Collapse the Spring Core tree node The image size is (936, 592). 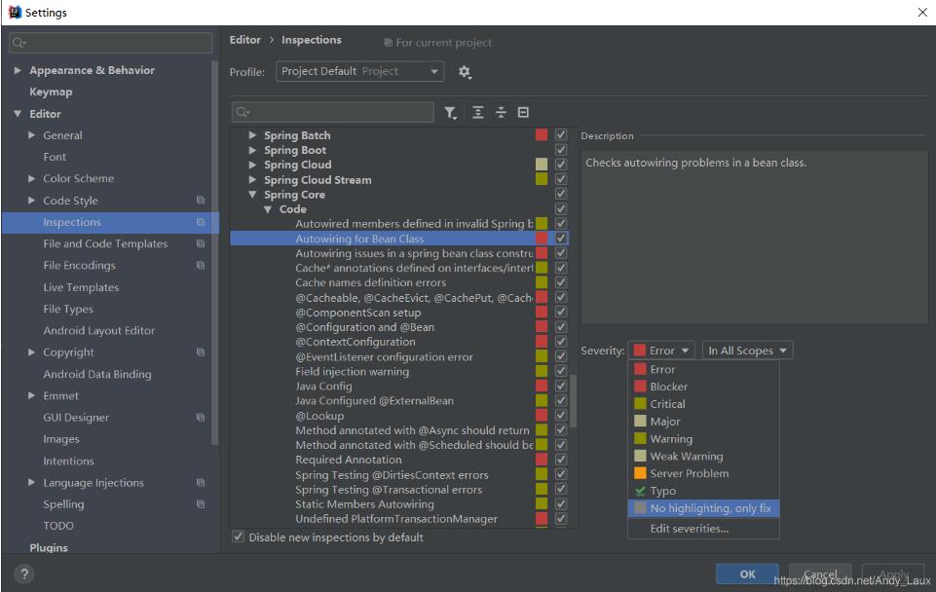253,195
